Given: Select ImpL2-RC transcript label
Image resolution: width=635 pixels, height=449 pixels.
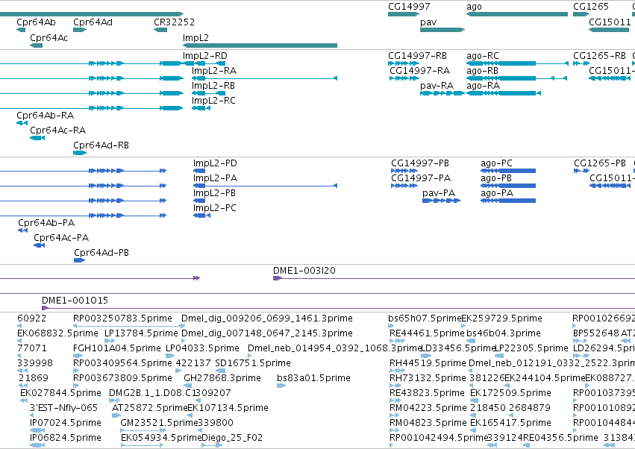Looking at the screenshot, I should pos(213,101).
